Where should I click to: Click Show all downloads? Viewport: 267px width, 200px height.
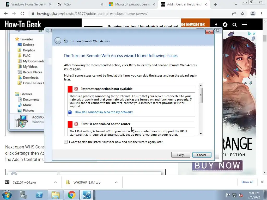pos(247,182)
